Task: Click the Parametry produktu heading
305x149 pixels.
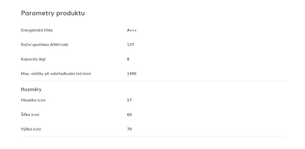Action: click(x=53, y=13)
